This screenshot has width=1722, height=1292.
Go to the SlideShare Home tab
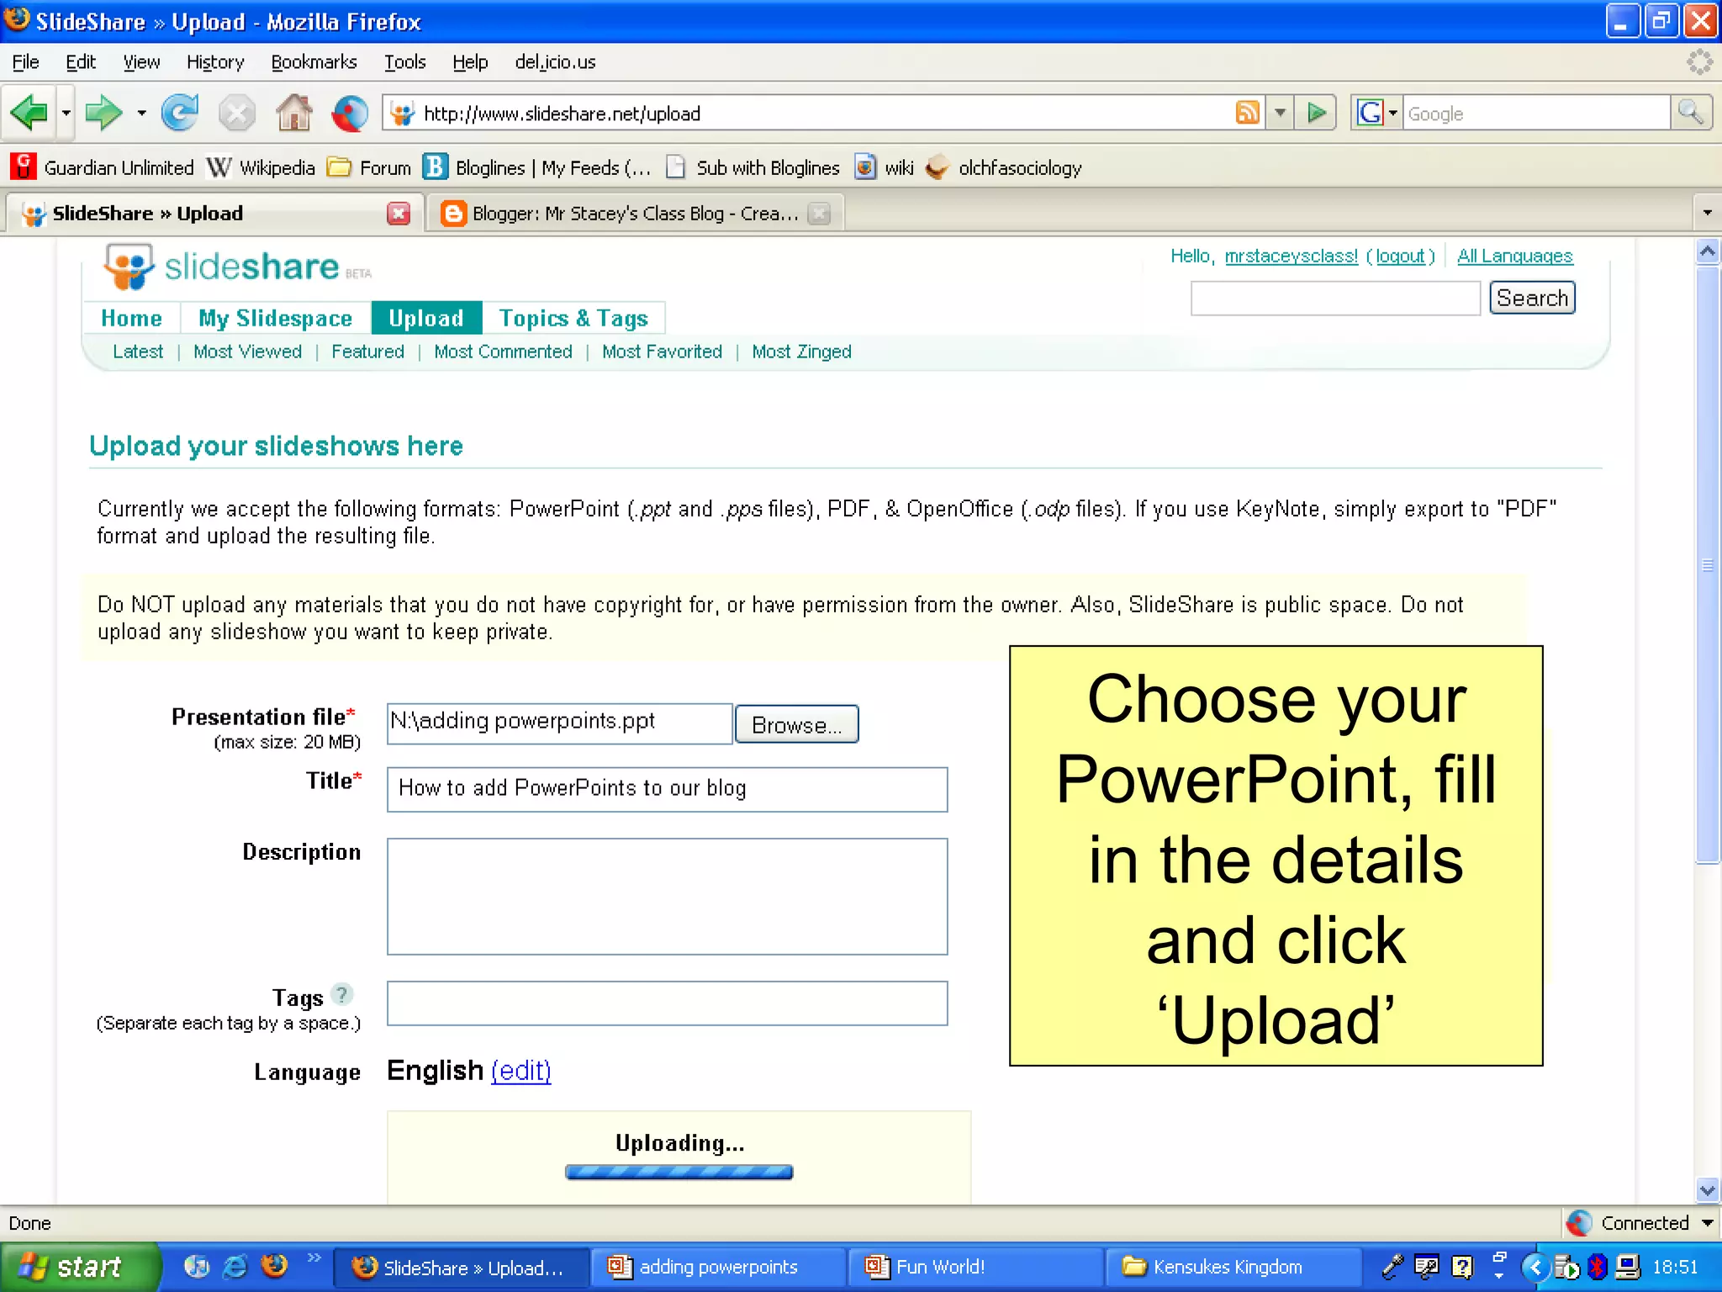point(131,318)
